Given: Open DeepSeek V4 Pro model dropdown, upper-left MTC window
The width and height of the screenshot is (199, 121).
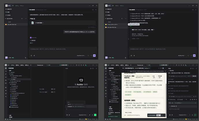Looking at the screenshot, I should coord(81,56).
